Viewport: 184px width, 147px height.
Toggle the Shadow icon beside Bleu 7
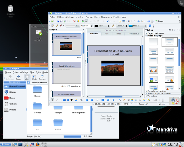[150, 26]
